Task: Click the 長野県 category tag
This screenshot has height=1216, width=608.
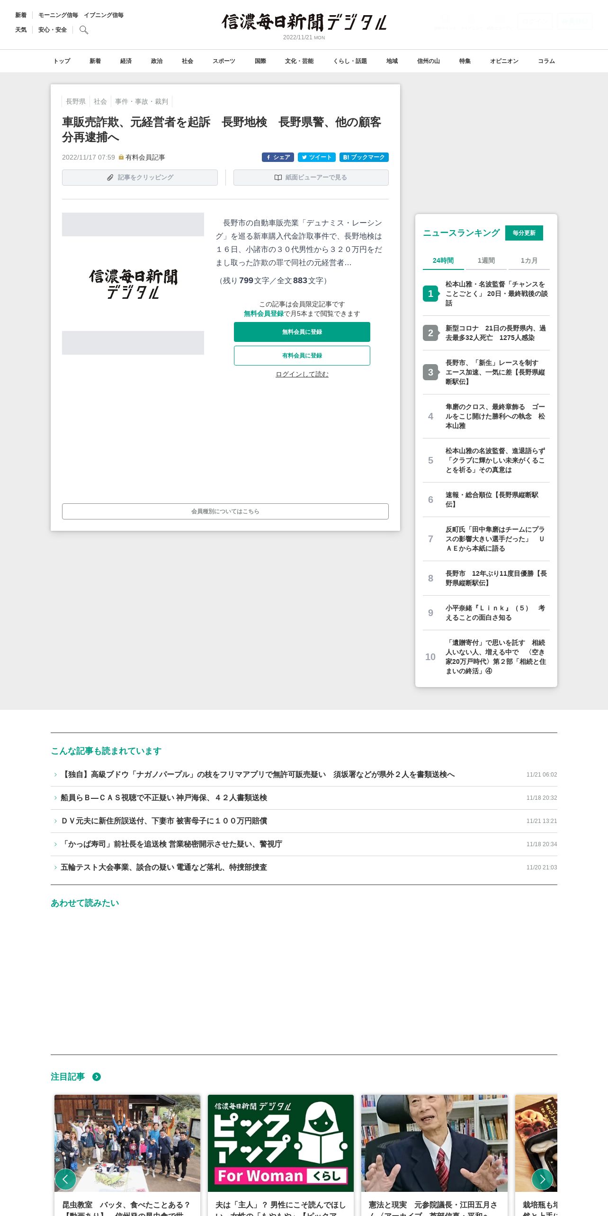Action: 76,101
